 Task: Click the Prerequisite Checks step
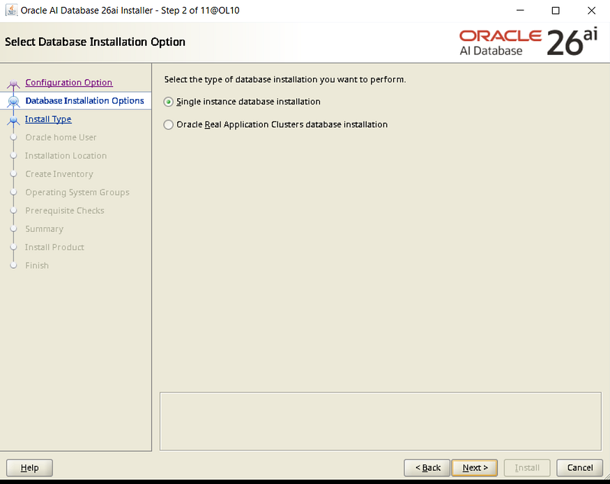[65, 211]
